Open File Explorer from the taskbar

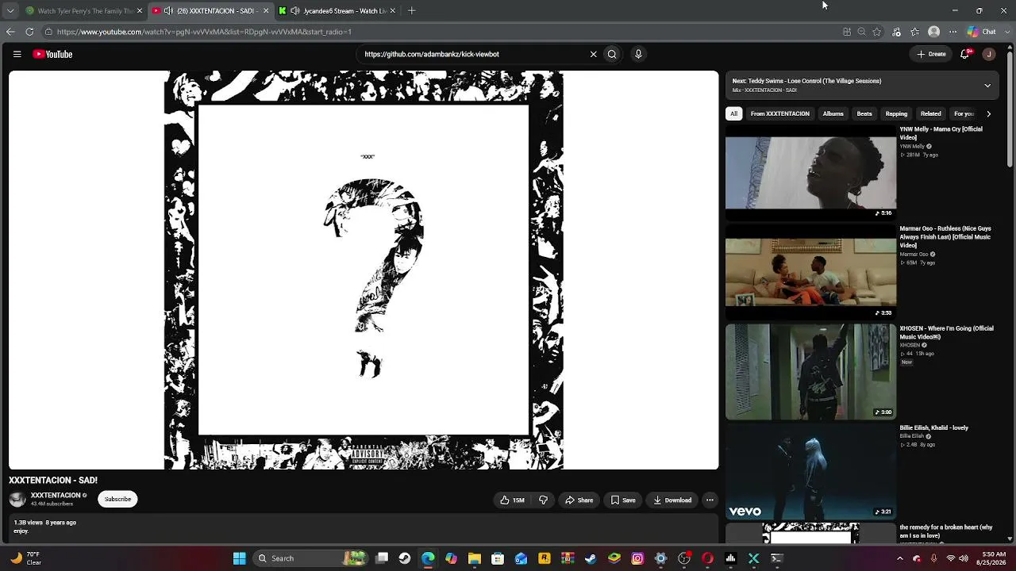(475, 558)
